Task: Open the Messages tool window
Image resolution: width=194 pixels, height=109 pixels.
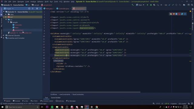Action: point(71,101)
